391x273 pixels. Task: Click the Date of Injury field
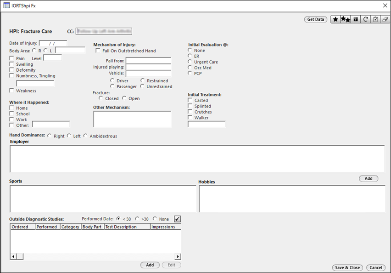53,43
